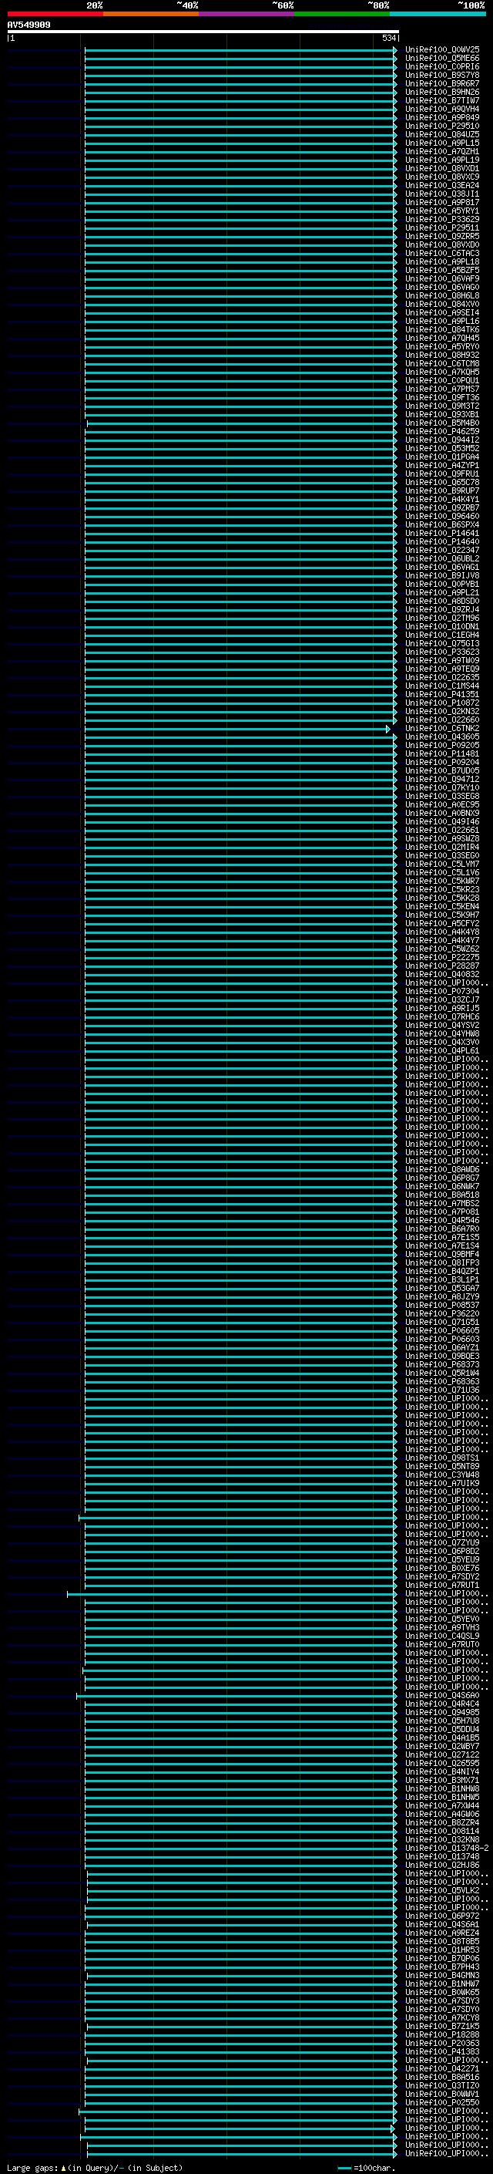The image size is (493, 2174).
Task: Click the purple ~60% identity color segment
Action: click(x=247, y=14)
